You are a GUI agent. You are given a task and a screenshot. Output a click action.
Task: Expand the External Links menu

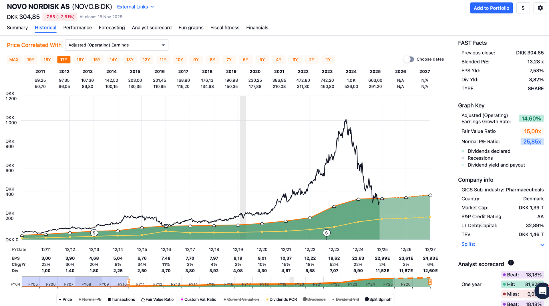coord(136,7)
